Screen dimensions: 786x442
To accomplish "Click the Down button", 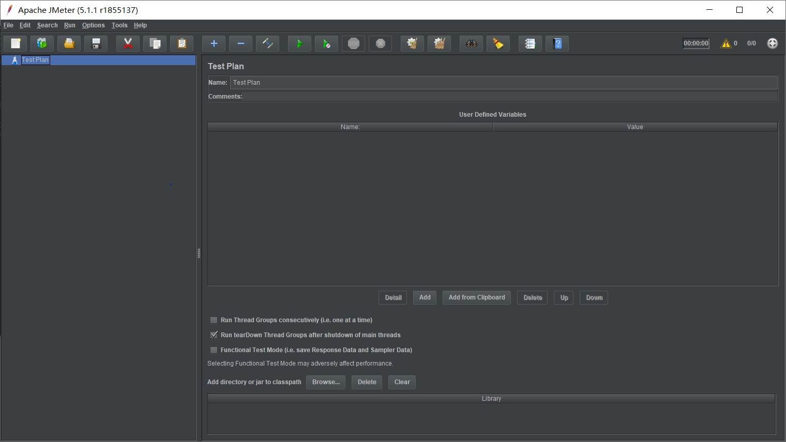I will point(594,298).
